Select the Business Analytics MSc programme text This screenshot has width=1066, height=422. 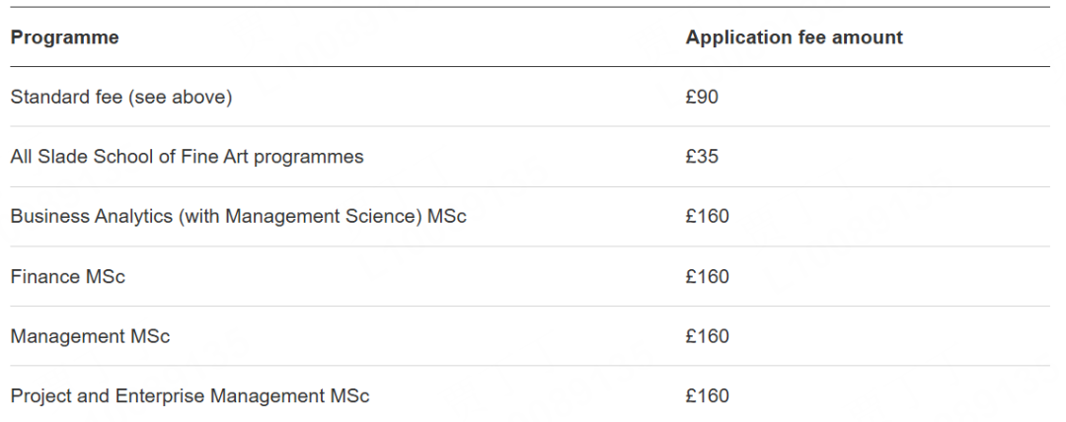pos(238,216)
